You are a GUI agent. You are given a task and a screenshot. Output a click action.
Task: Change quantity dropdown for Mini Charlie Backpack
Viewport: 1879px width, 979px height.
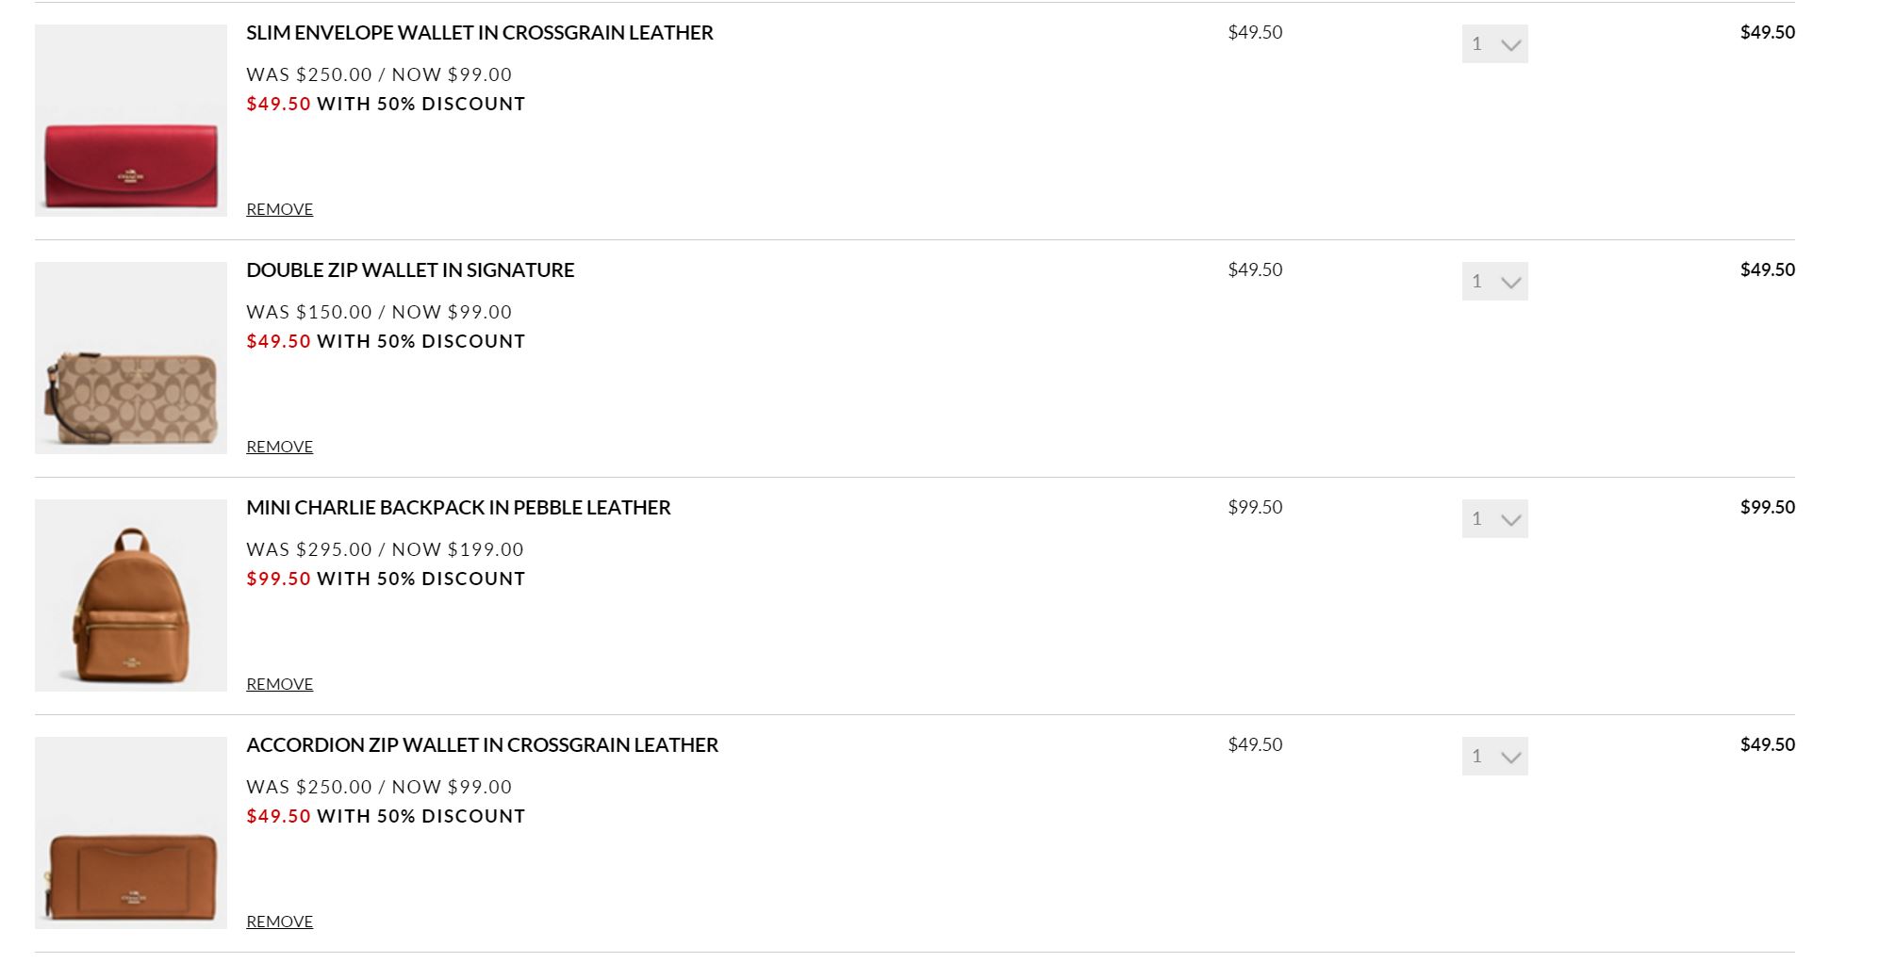click(x=1494, y=519)
